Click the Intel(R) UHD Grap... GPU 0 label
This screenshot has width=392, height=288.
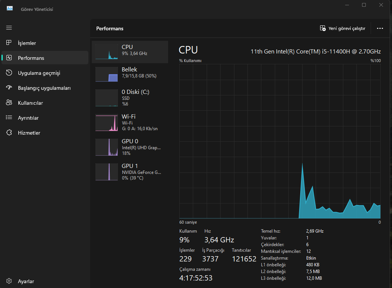[x=141, y=148]
